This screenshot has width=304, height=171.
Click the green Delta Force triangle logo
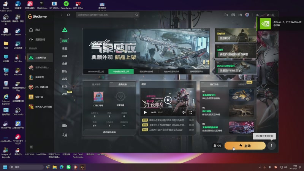65,30
